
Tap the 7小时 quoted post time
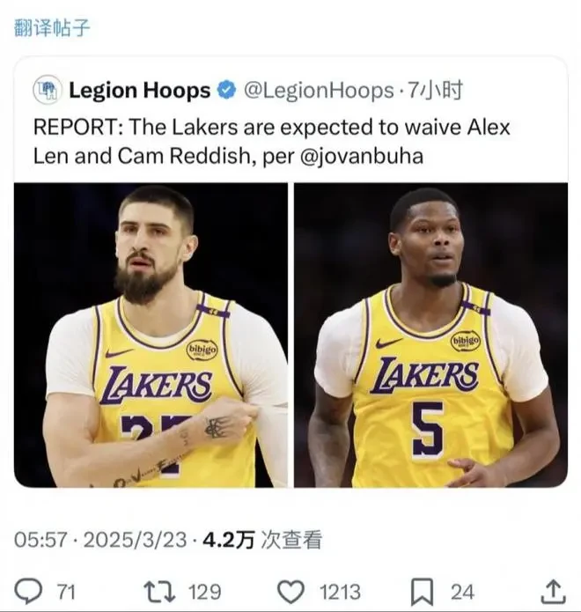coord(435,91)
